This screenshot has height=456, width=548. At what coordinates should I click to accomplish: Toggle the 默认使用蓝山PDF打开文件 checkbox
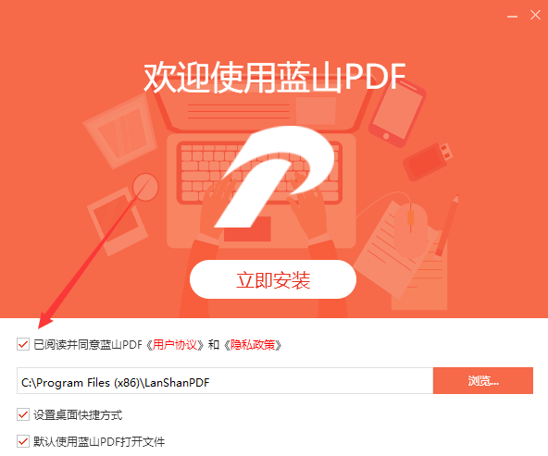(23, 441)
